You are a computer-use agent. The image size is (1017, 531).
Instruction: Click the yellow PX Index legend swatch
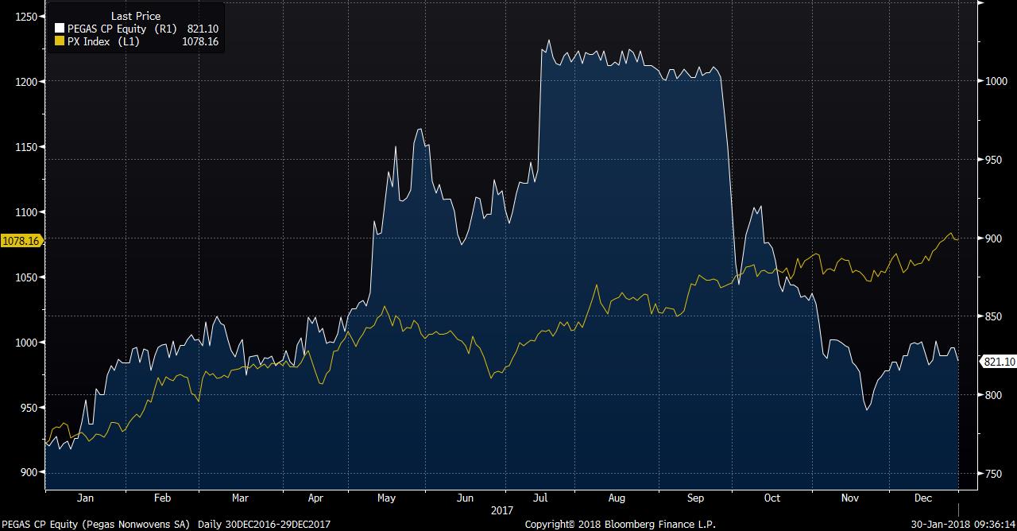click(59, 41)
